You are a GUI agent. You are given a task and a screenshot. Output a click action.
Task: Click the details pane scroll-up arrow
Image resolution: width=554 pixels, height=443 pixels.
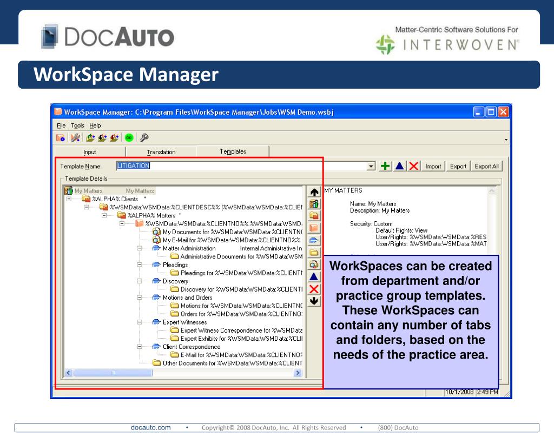(x=491, y=191)
